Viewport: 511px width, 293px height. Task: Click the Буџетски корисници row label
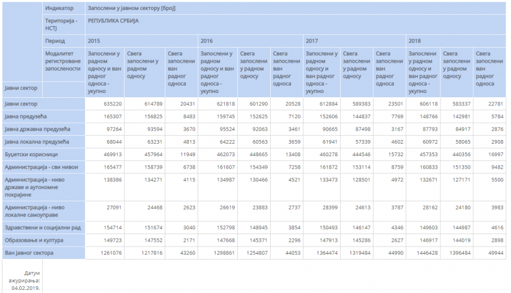coord(31,154)
